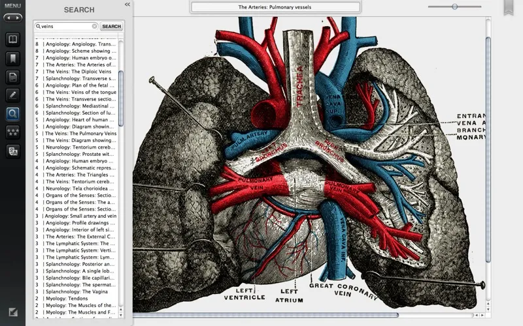Click the image scroll left arrow
The height and width of the screenshot is (326, 523).
coord(477,315)
